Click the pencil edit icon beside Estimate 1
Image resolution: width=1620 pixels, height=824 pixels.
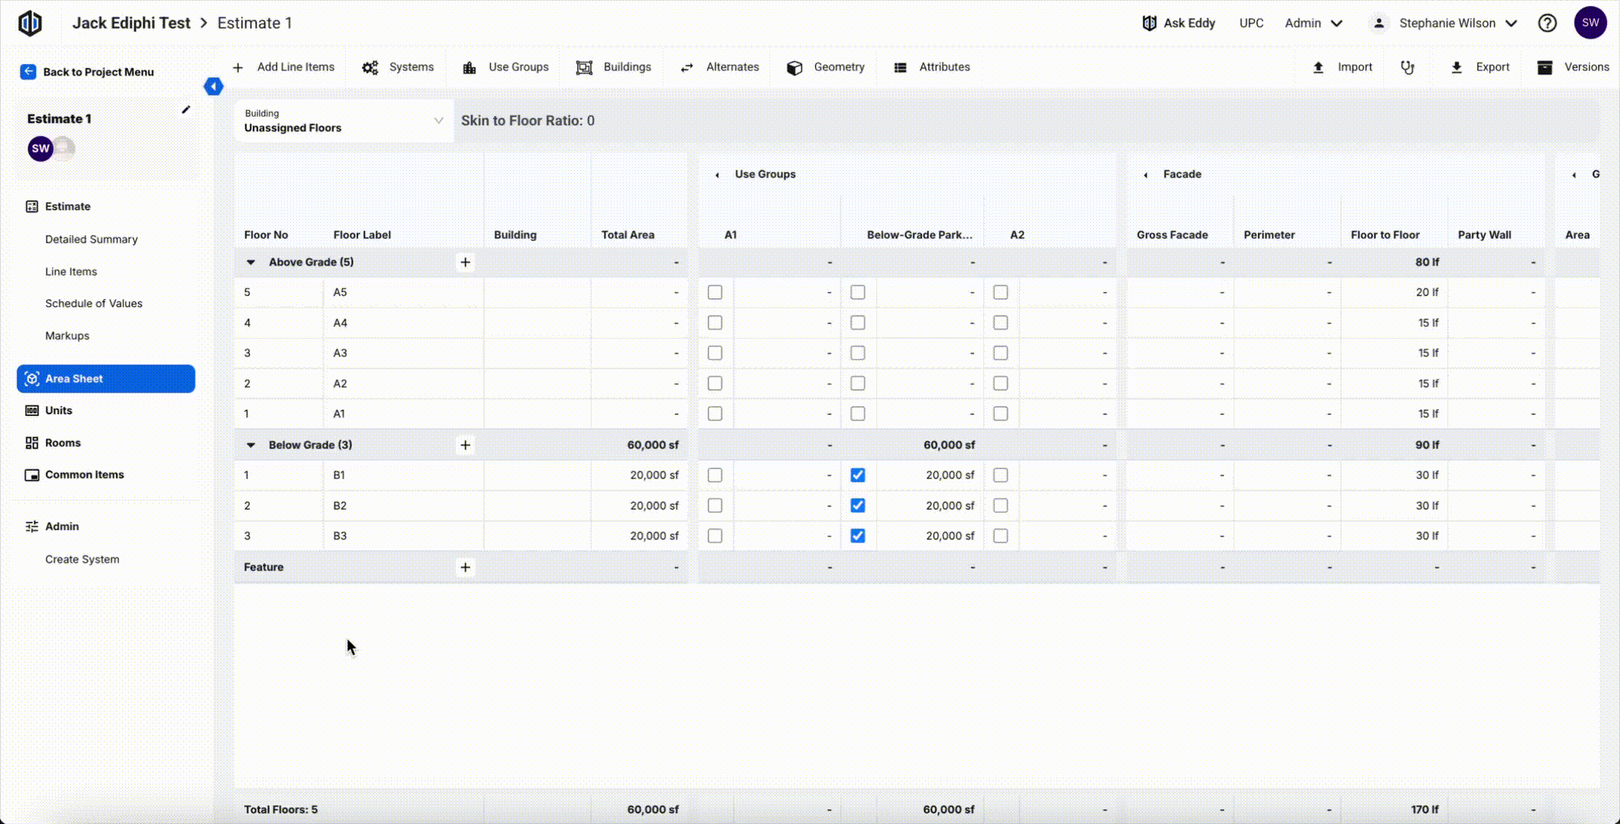[186, 110]
